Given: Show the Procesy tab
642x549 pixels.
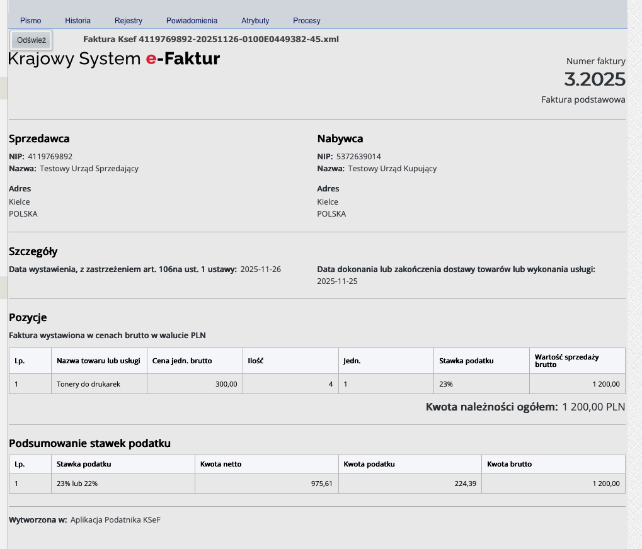Looking at the screenshot, I should coord(307,21).
